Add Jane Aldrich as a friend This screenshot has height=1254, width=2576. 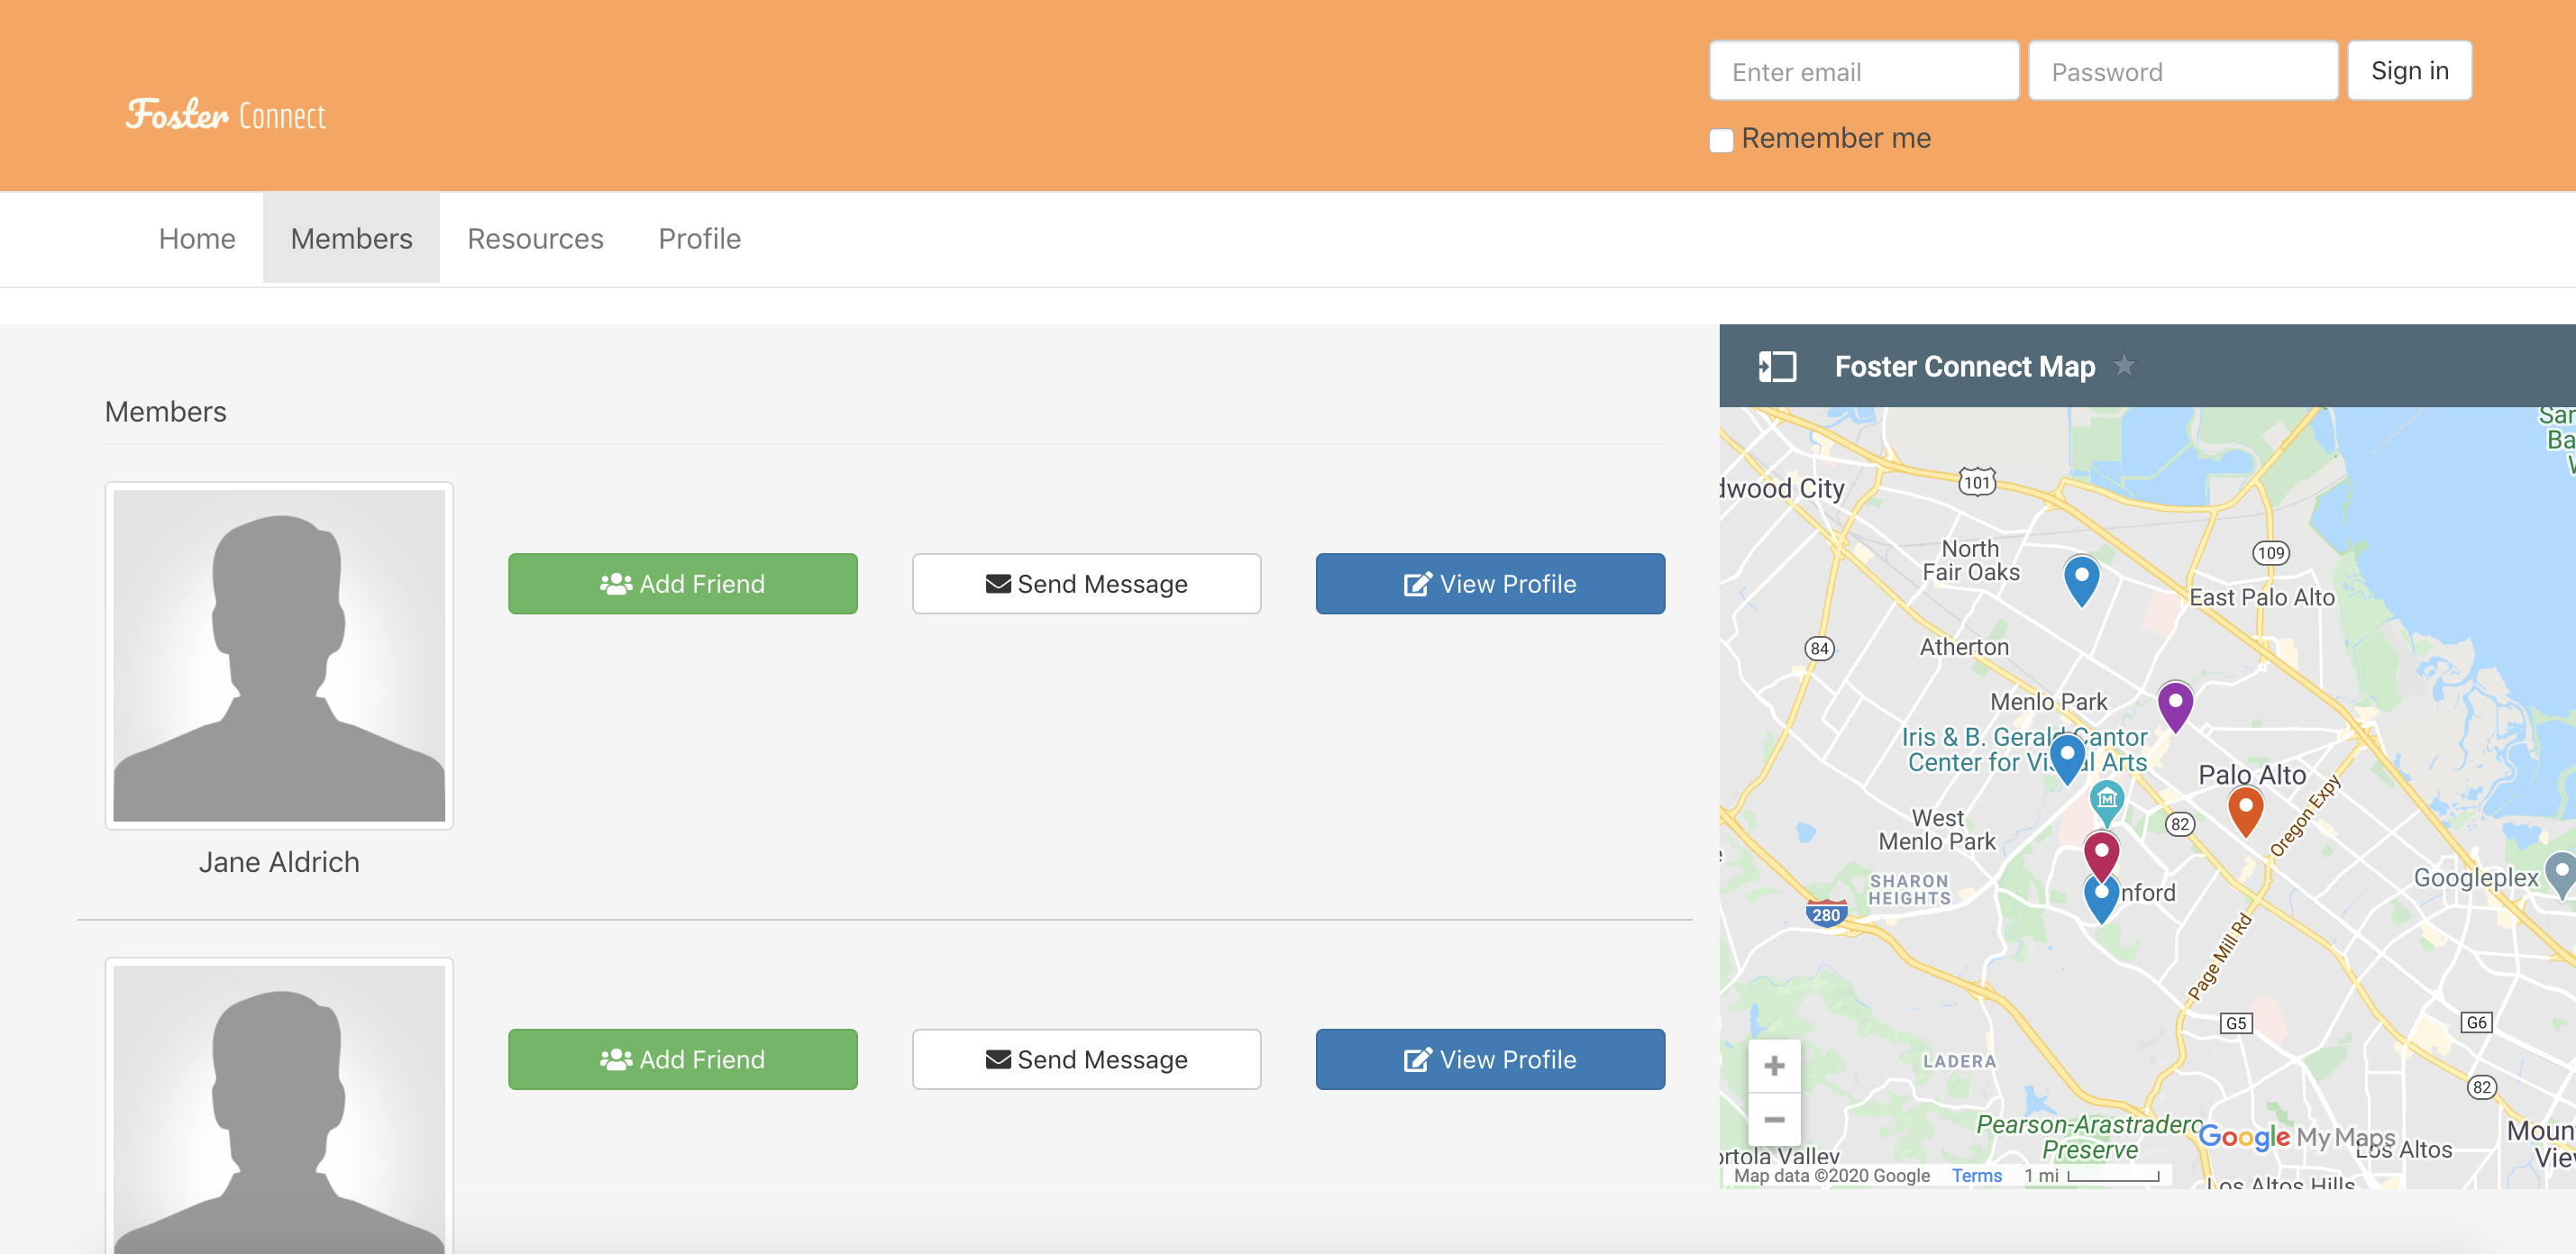682,584
